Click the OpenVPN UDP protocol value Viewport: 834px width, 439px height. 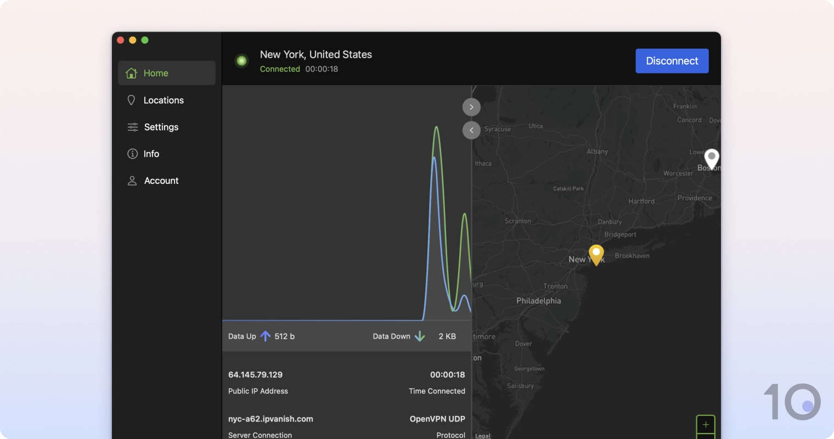tap(437, 419)
